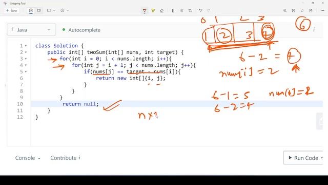Click the New snip button
The width and height of the screenshot is (328, 185).
coord(11,10)
